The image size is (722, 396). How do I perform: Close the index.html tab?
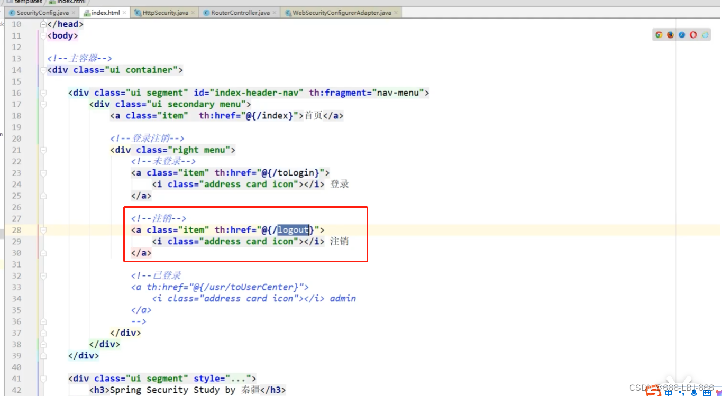125,13
